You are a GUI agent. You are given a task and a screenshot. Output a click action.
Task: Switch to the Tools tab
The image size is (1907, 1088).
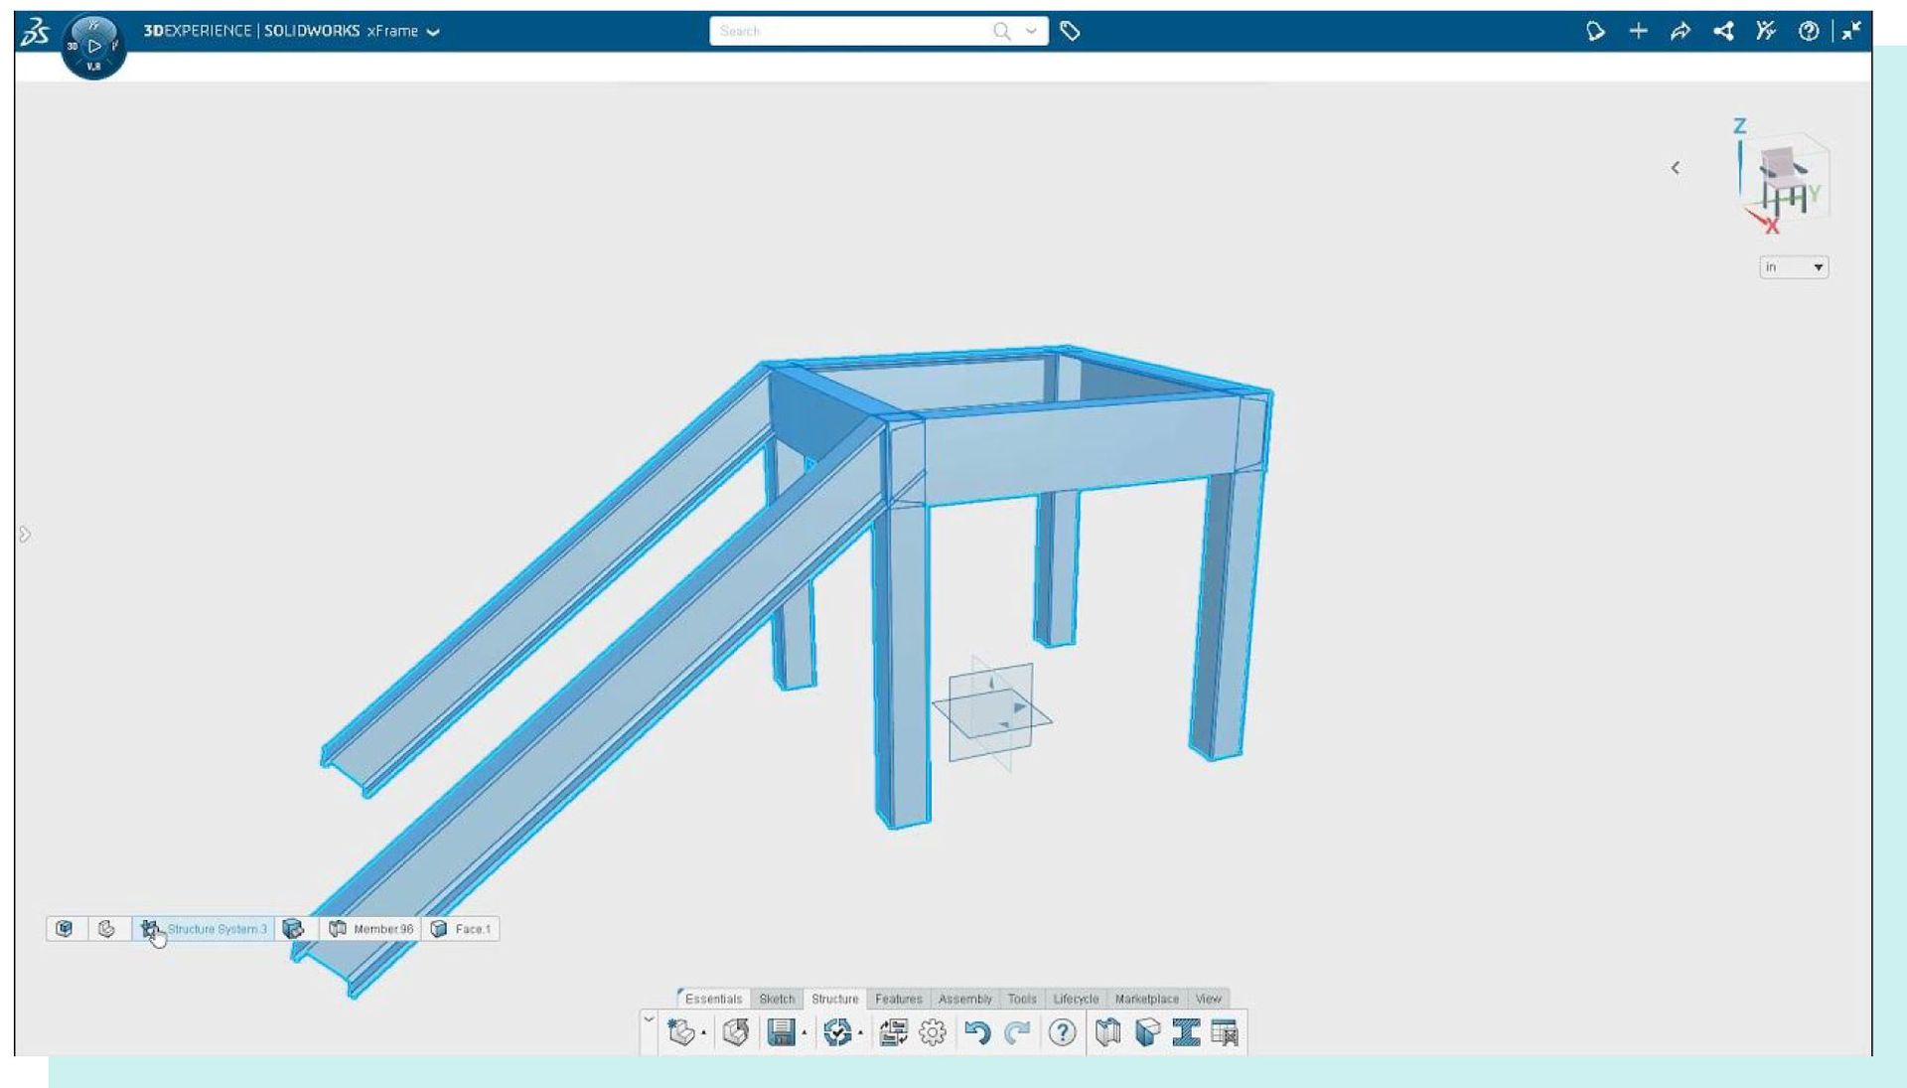[1022, 999]
